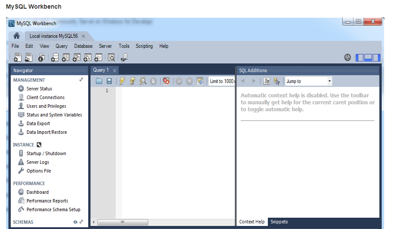Screen dimensions: 397x229
Task: Open the Help menu
Action: 164,46
